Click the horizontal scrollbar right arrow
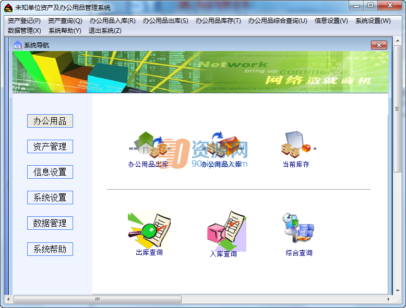 point(388,300)
